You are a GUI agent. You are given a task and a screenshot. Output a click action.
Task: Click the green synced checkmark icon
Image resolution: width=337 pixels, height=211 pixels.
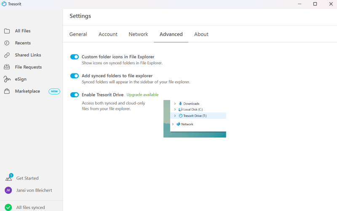(8, 207)
